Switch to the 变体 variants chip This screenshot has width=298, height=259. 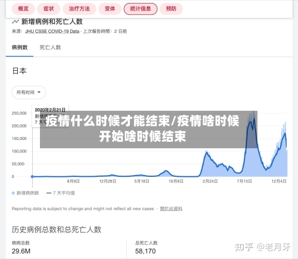click(110, 9)
